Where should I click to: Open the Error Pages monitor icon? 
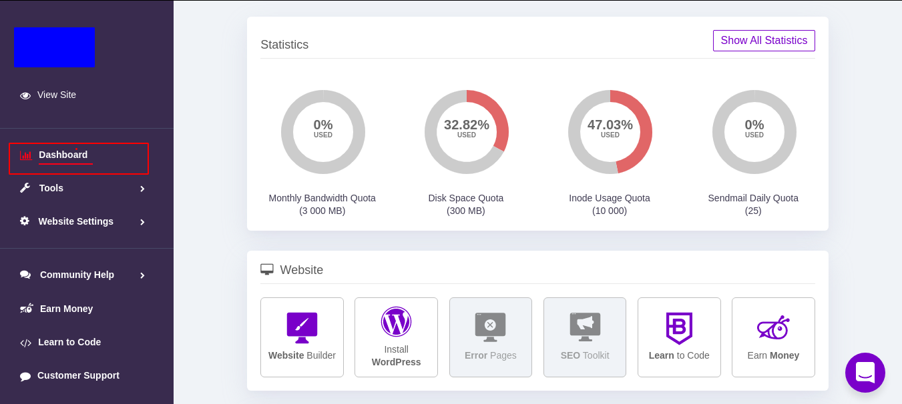(490, 327)
